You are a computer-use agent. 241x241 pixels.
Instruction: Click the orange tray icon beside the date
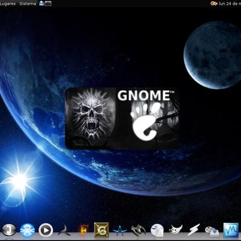(214, 4)
